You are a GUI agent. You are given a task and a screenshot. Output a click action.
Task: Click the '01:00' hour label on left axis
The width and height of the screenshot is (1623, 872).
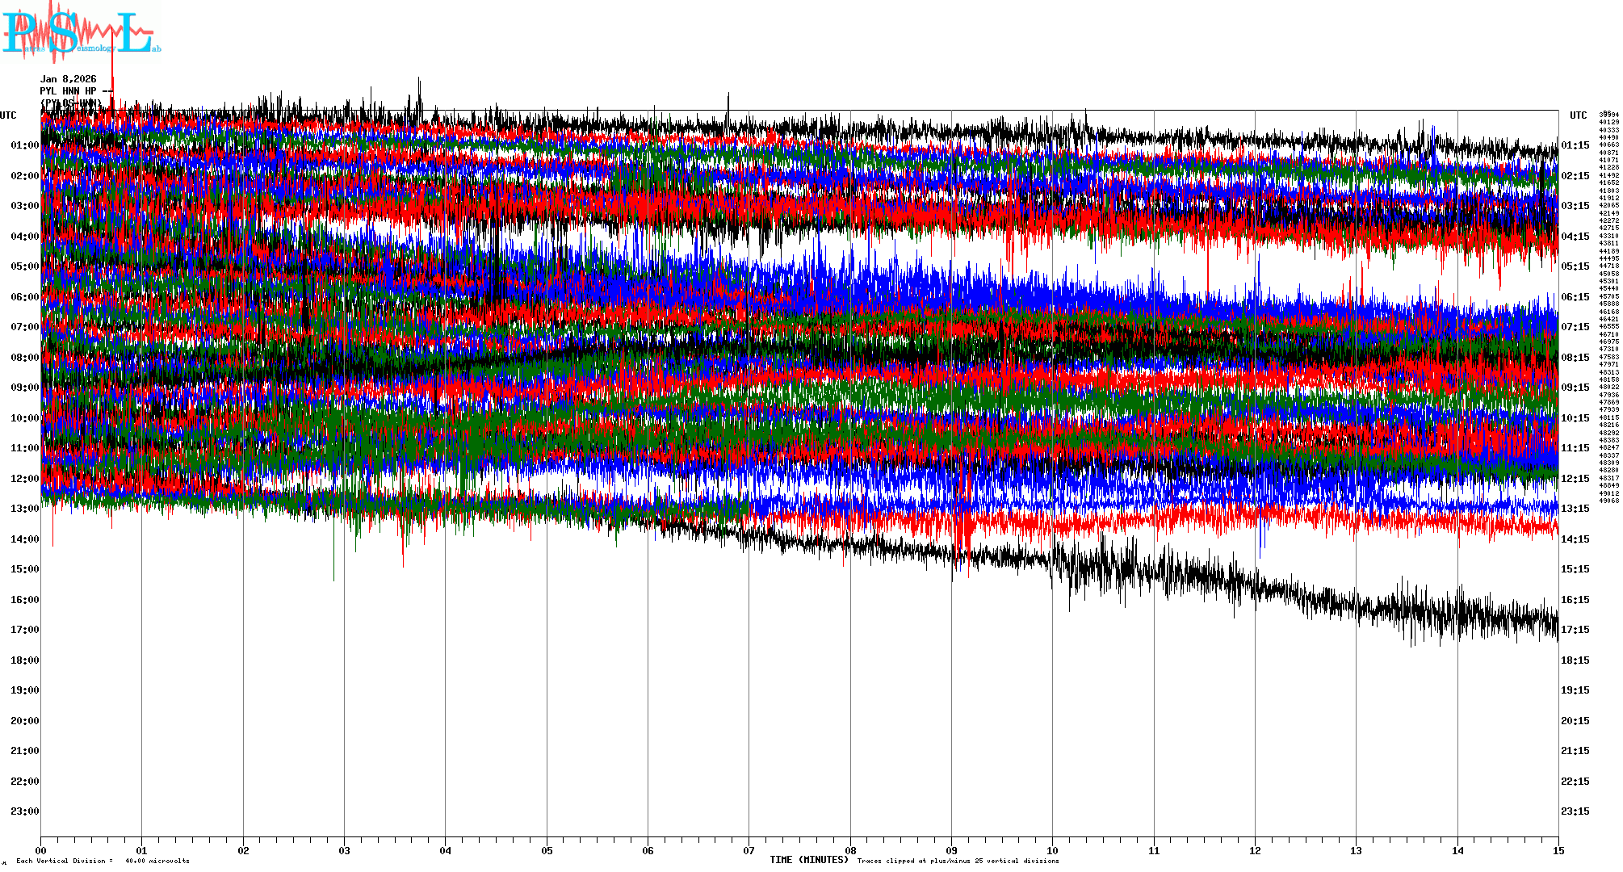pyautogui.click(x=24, y=145)
